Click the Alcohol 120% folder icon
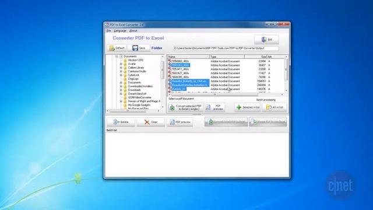This screenshot has width=373, height=210. [125, 60]
